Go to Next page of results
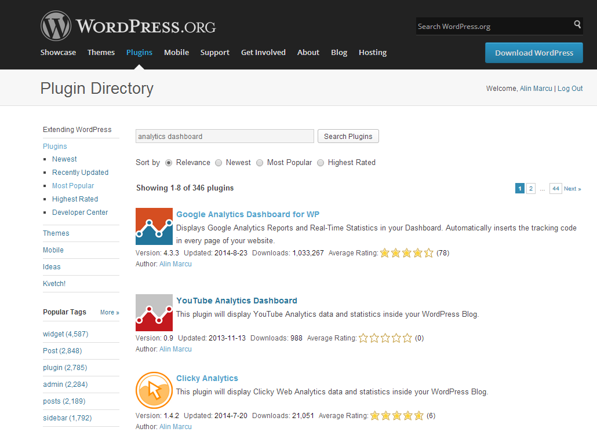597x432 pixels. click(571, 188)
